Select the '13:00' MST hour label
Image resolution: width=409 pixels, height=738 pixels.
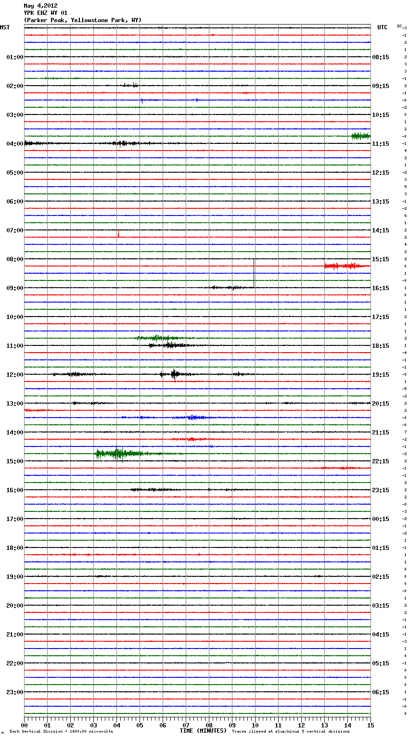point(15,404)
